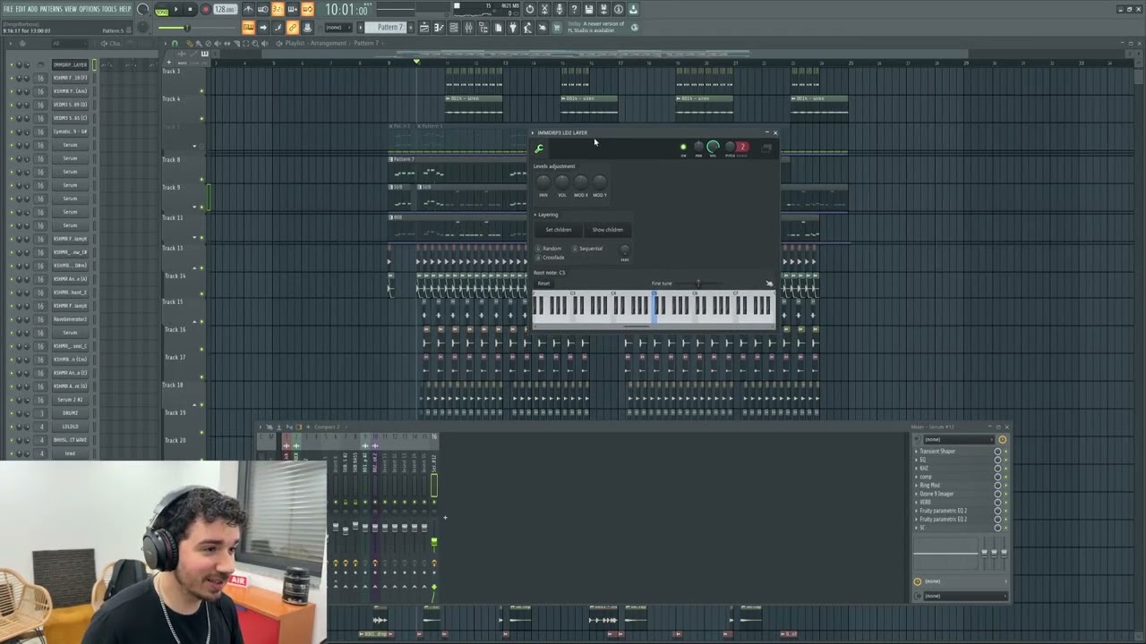Toggle the Pattern/Song mode switch
This screenshot has height=644, width=1146.
click(162, 10)
